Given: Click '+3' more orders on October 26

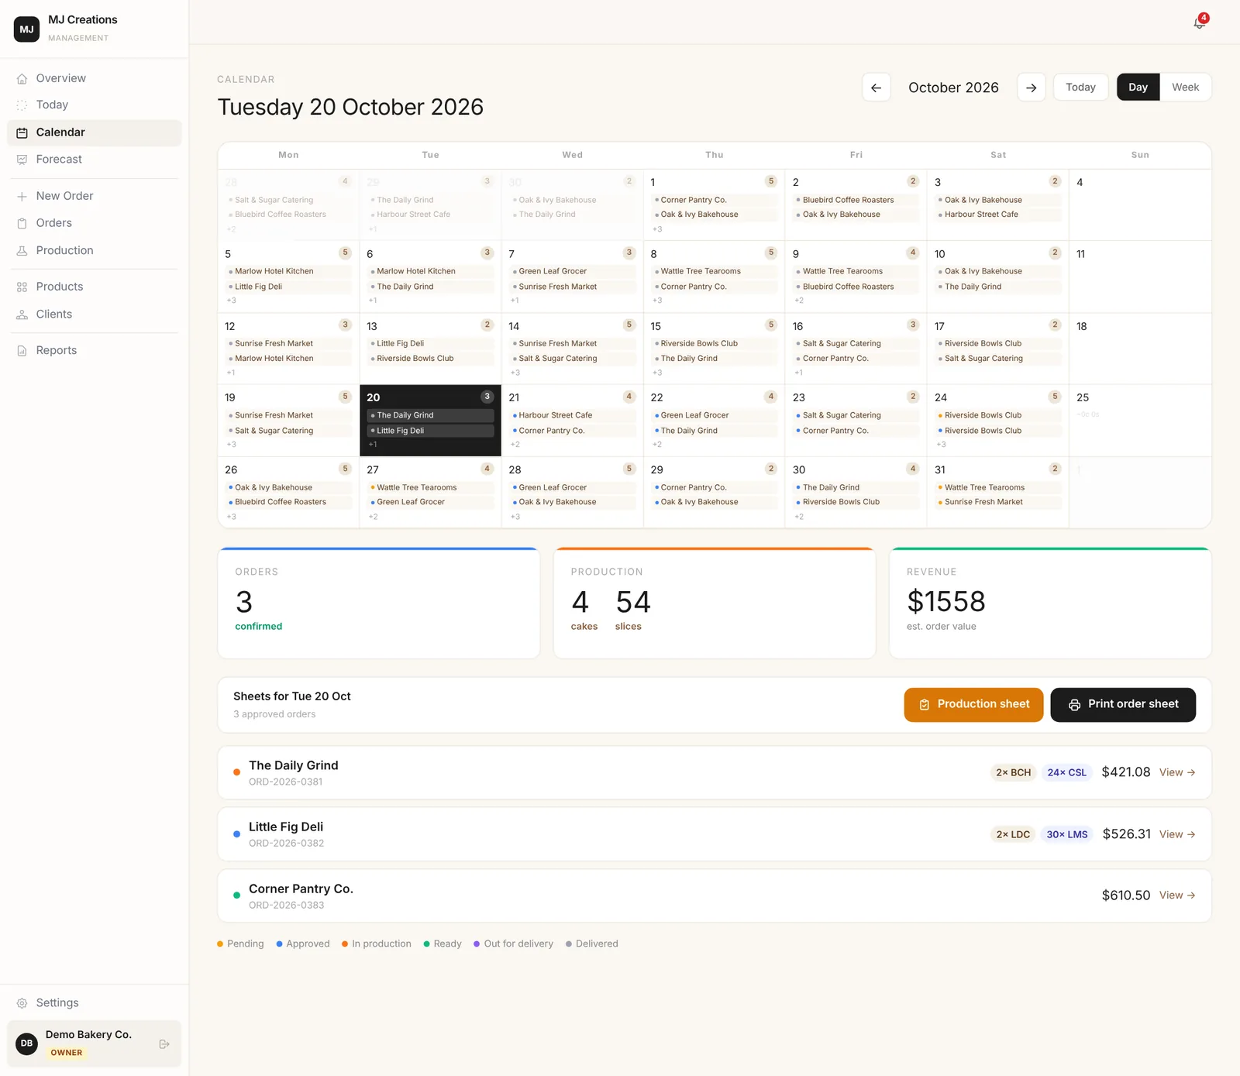Looking at the screenshot, I should pos(232,517).
